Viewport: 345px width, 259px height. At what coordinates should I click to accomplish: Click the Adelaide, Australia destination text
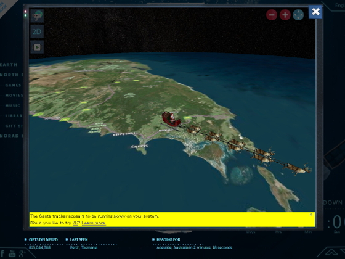194,247
